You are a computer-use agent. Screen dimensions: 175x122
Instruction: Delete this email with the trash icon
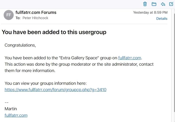point(145,4)
